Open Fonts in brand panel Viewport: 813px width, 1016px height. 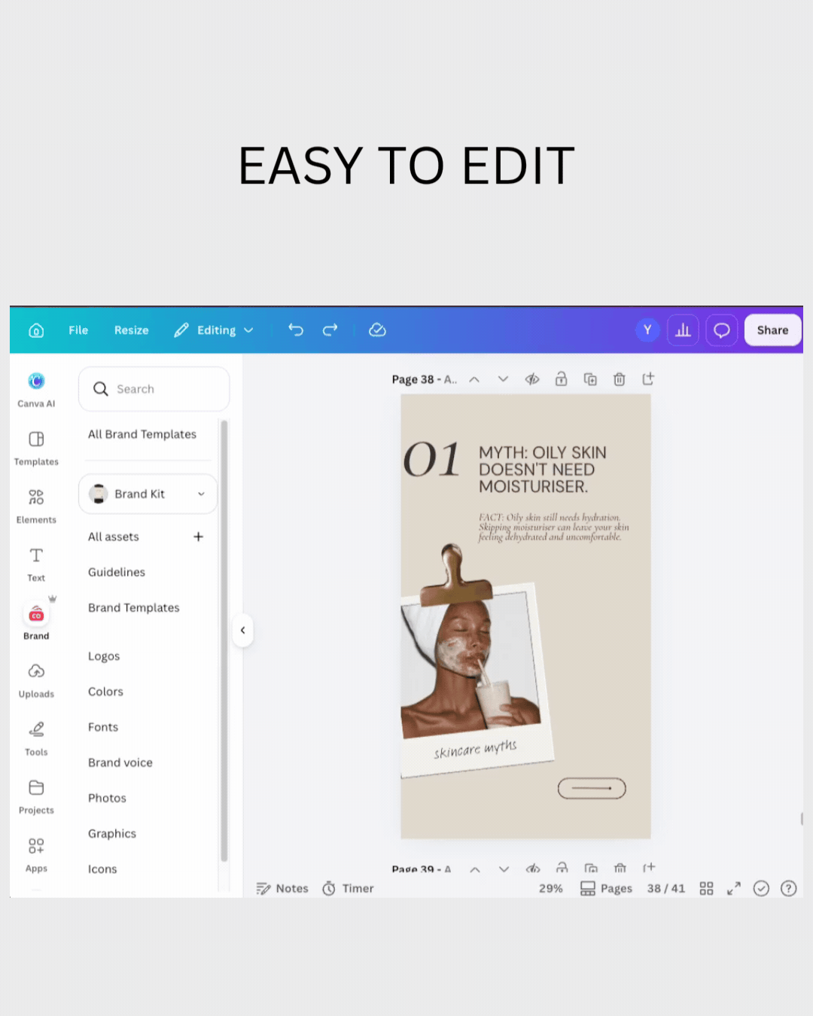pos(103,727)
